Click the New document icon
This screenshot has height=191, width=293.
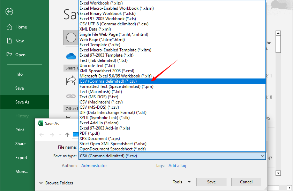click(x=9, y=41)
